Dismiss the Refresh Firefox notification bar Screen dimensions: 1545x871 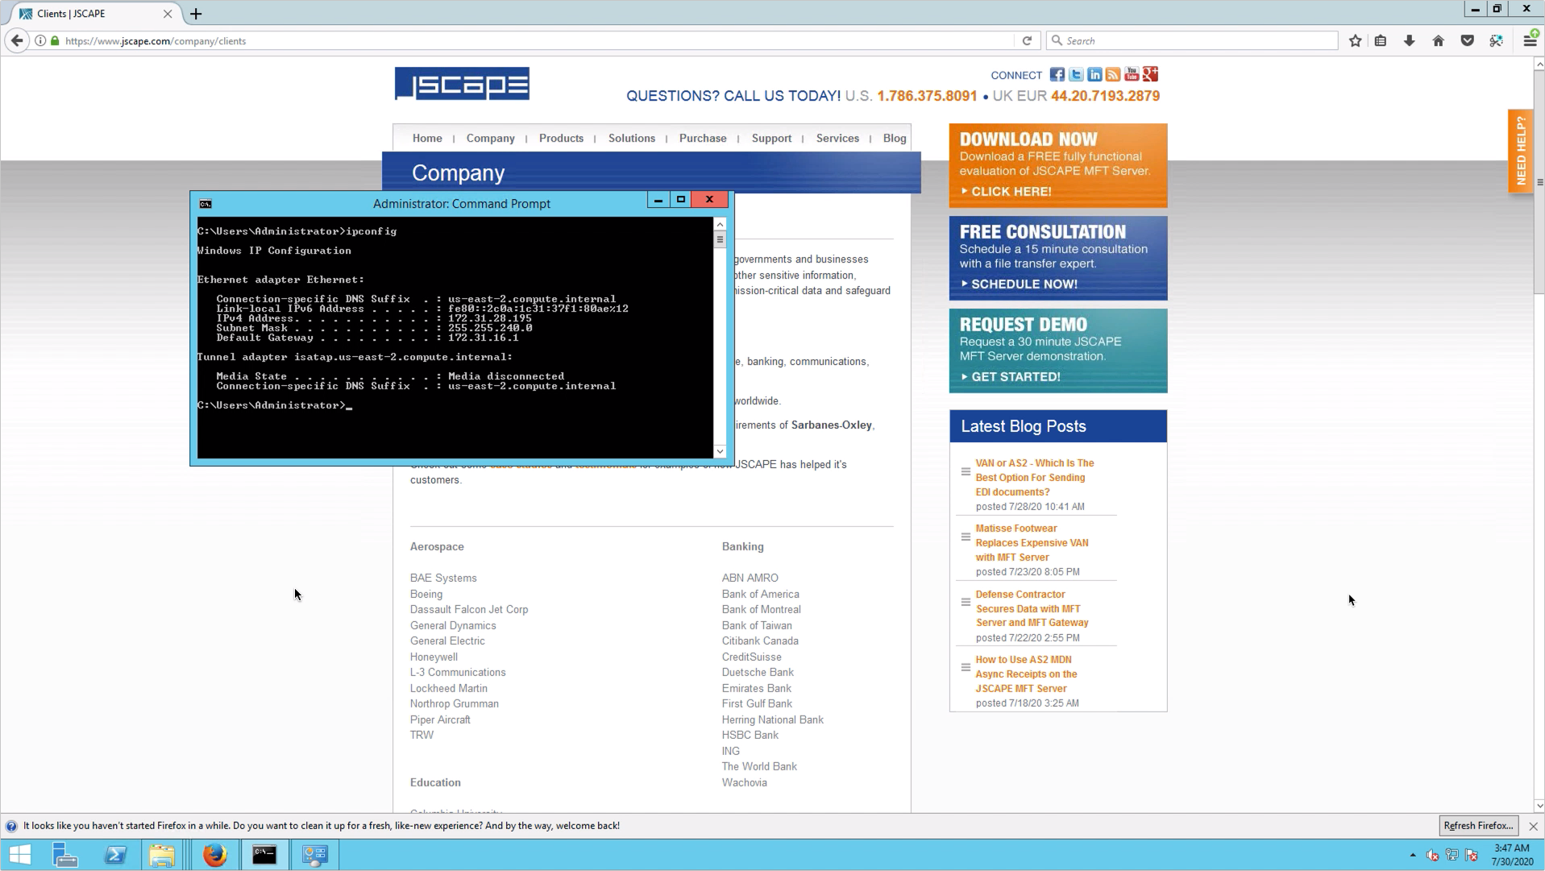pyautogui.click(x=1532, y=826)
